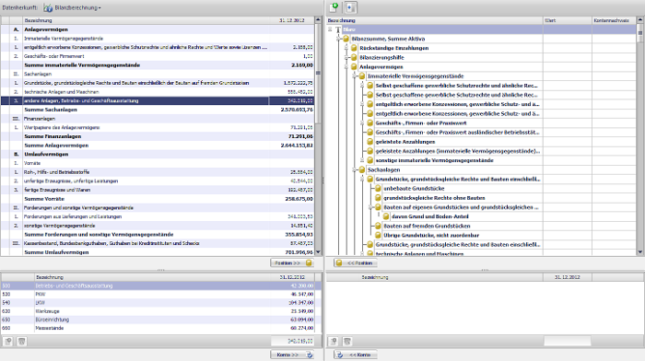645x361 pixels.
Task: Expand the Rückständige Einzahlungen node
Action: point(346,48)
